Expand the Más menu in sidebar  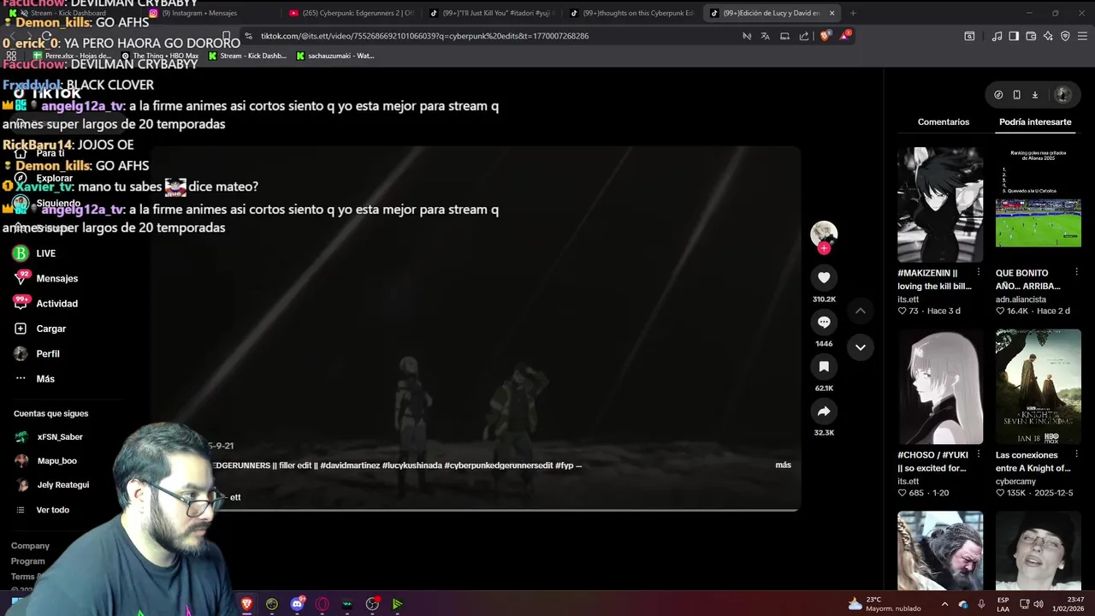34,379
